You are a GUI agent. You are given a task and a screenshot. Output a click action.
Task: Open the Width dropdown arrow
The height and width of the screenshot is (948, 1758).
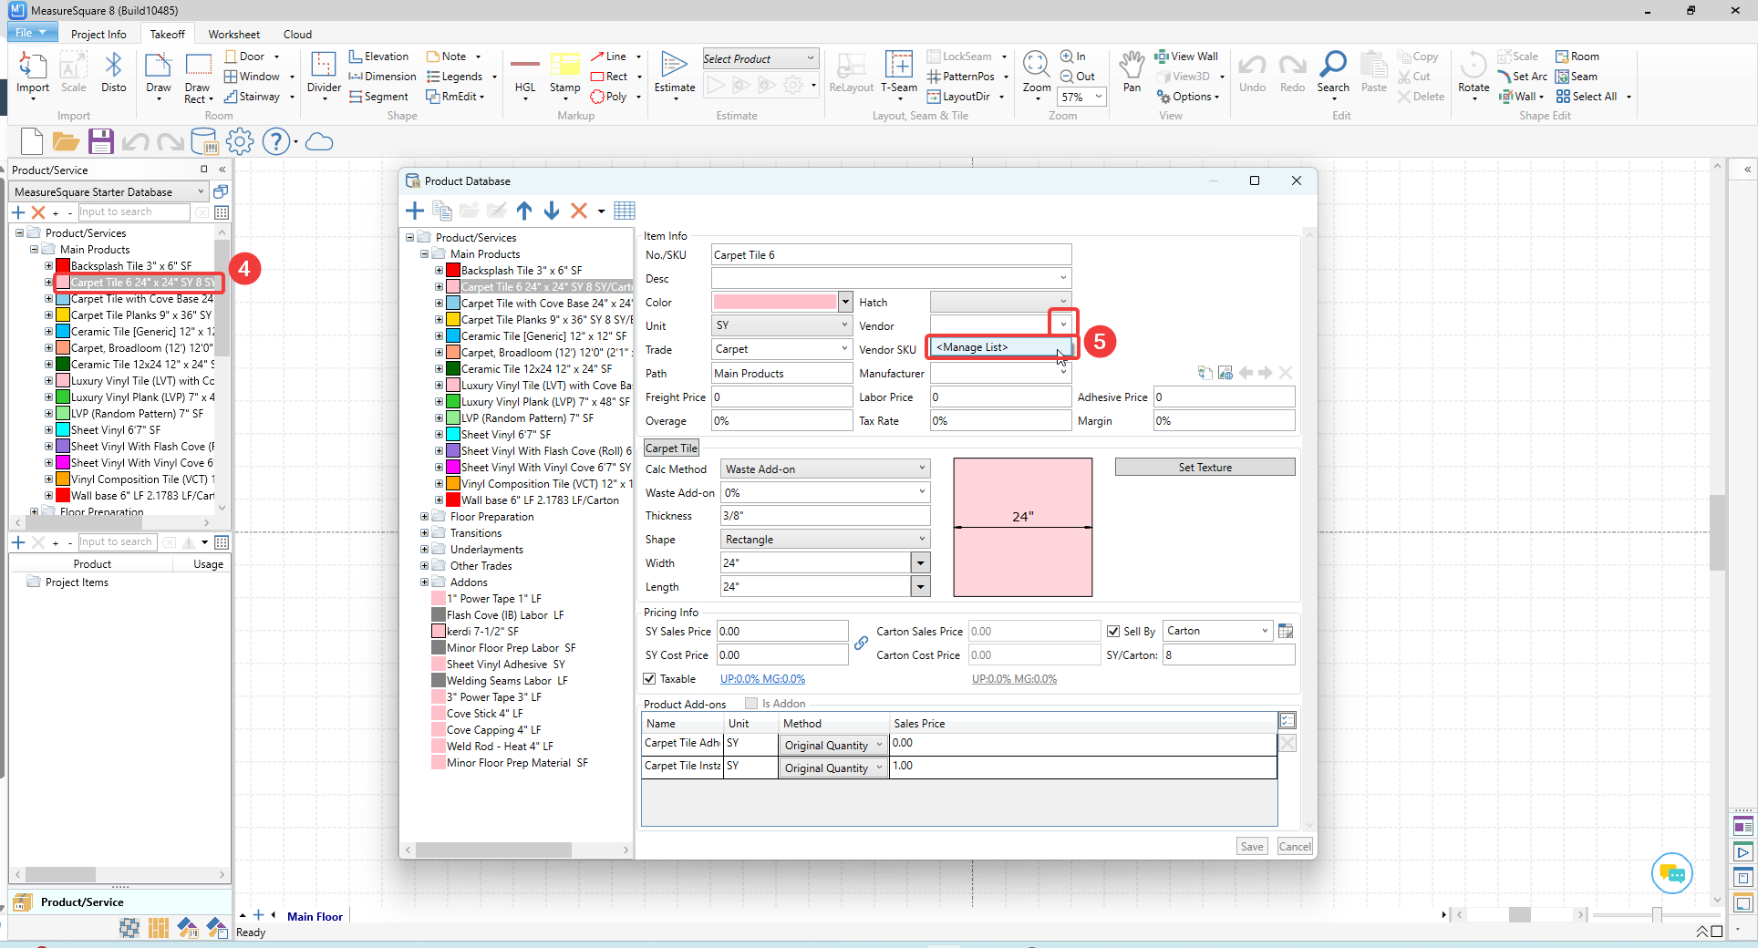click(921, 563)
